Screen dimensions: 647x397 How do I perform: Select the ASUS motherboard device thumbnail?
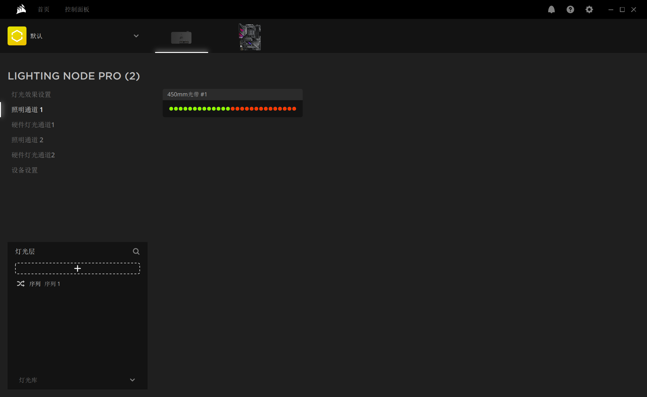(250, 37)
